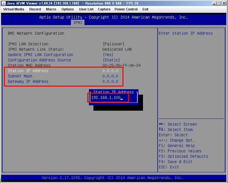228x183 pixels.
Task: Open the Virtual Media menu
Action: click(x=13, y=9)
